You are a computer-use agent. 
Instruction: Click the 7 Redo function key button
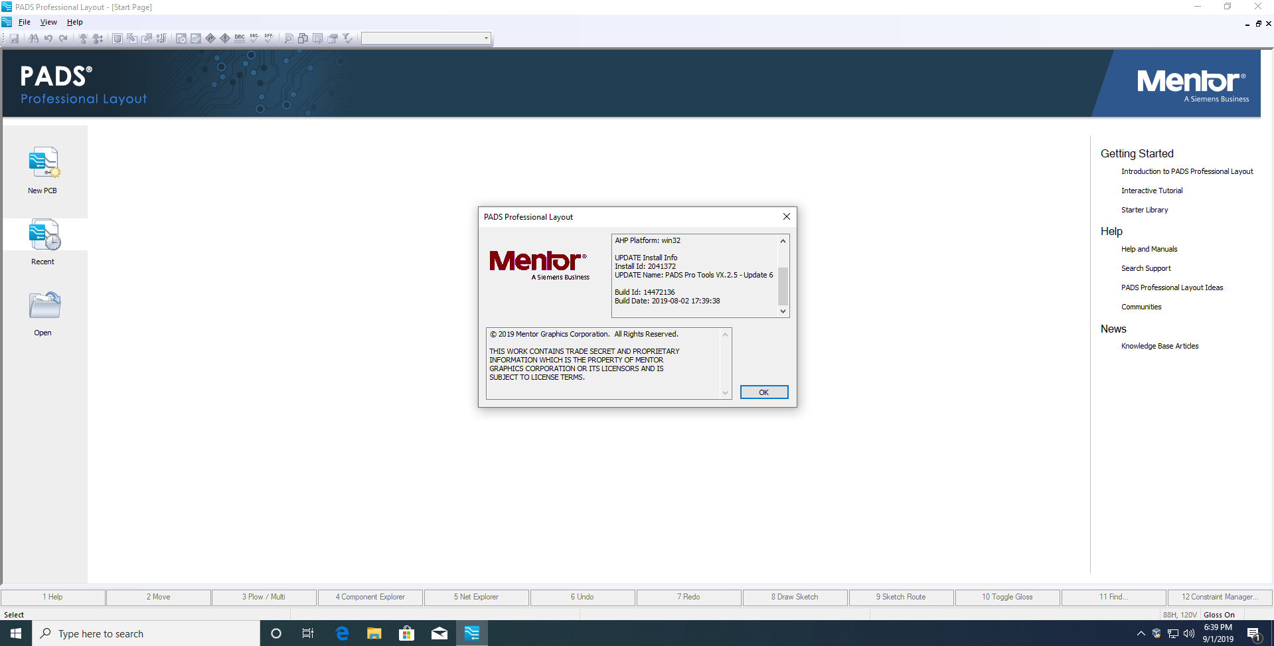689,597
